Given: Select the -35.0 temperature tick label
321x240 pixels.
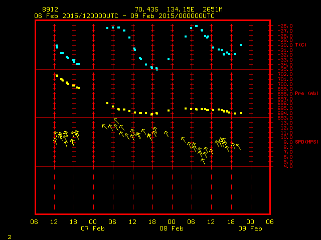Looking at the screenshot, I should tap(285, 69).
